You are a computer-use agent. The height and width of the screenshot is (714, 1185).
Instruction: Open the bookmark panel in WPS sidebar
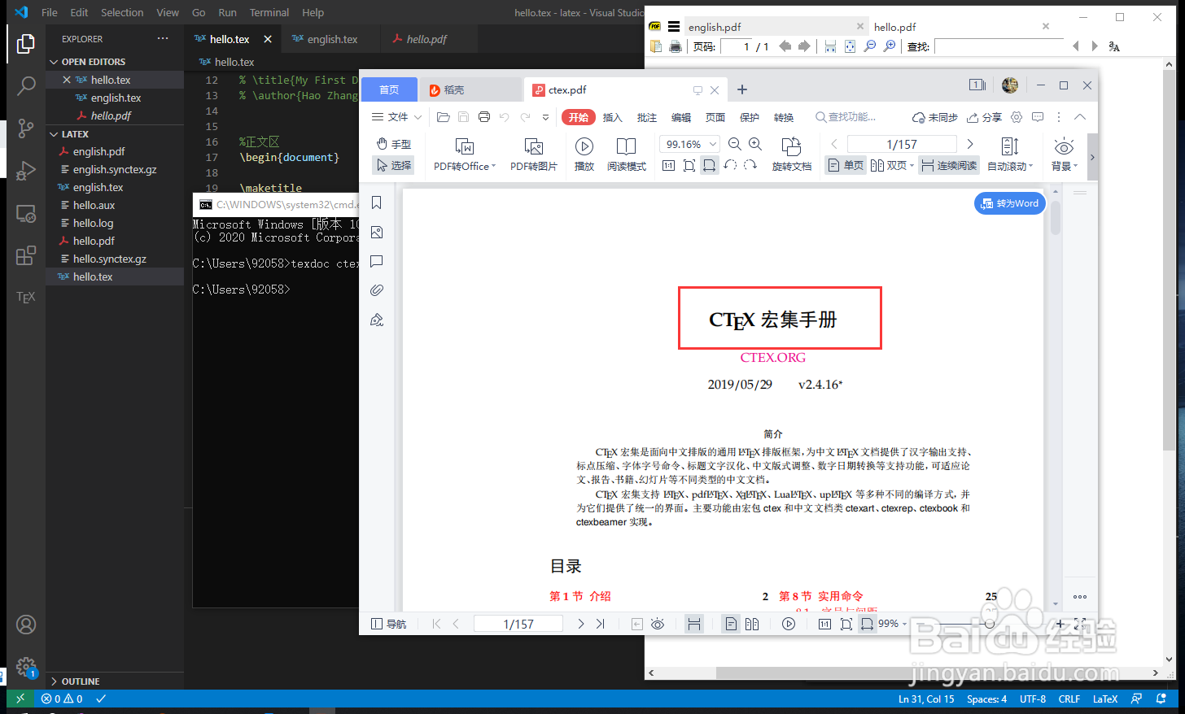377,202
